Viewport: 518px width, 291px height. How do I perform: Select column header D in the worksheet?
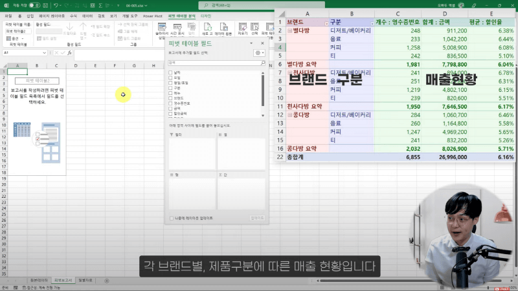[x=76, y=66]
